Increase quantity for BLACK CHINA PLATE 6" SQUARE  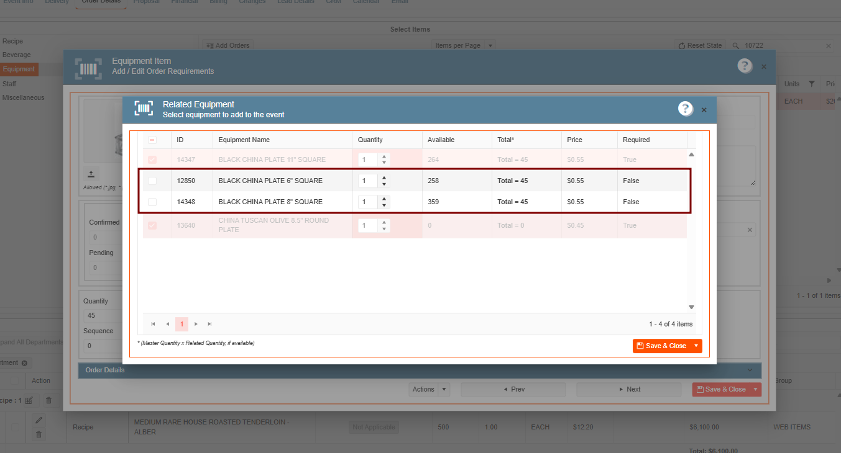tap(384, 178)
